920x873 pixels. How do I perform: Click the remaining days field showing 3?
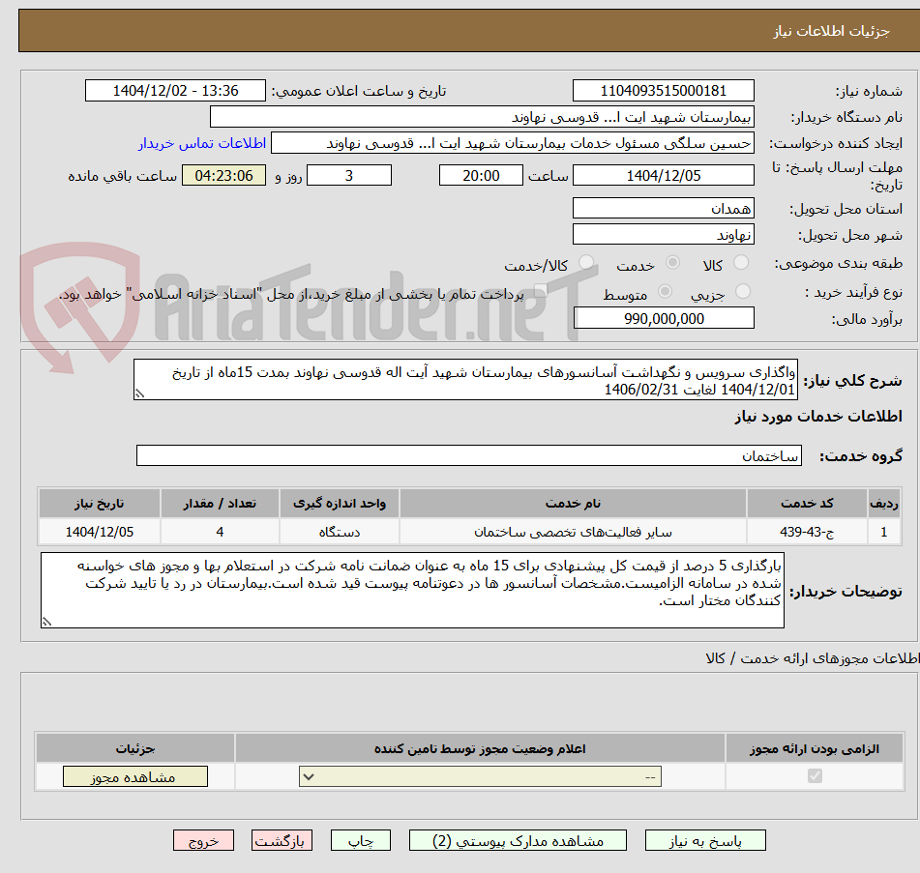tap(349, 175)
